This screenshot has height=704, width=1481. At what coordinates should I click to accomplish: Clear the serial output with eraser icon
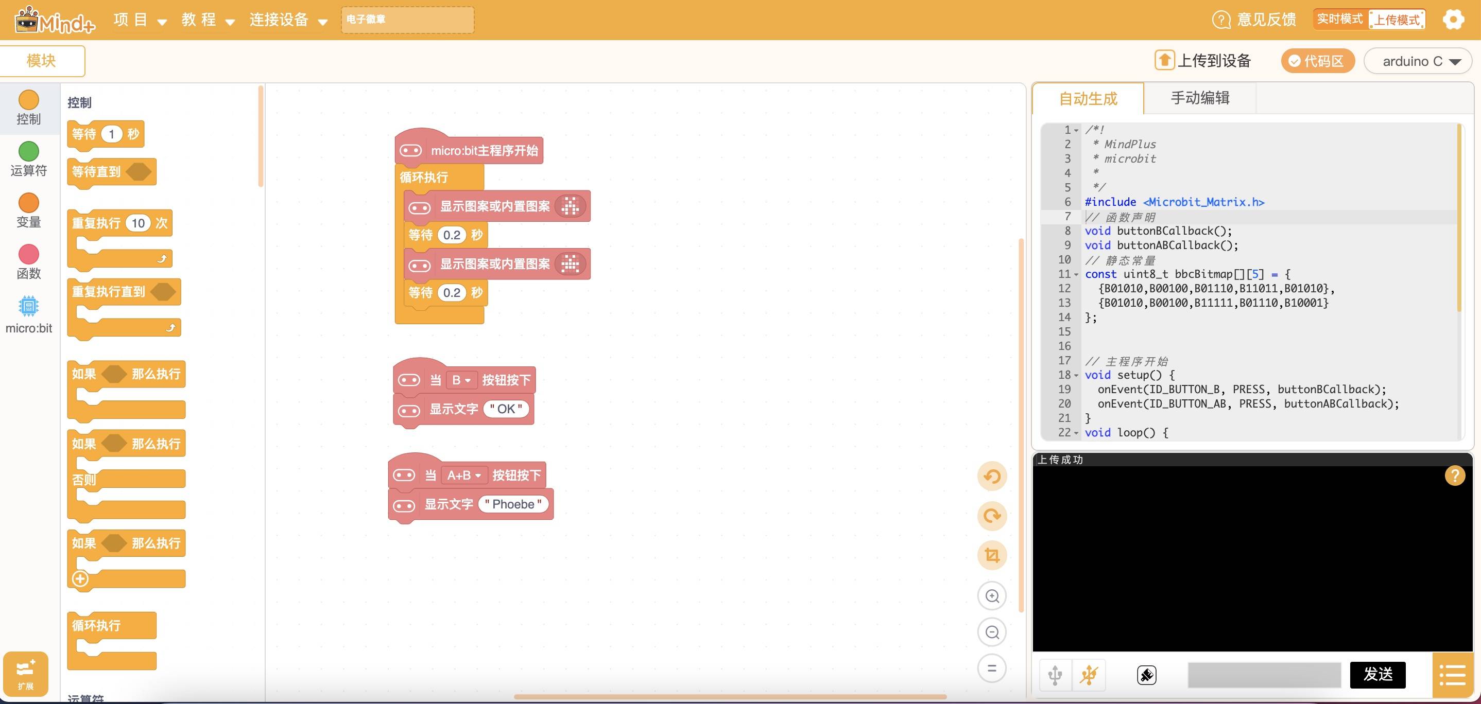pos(1147,675)
